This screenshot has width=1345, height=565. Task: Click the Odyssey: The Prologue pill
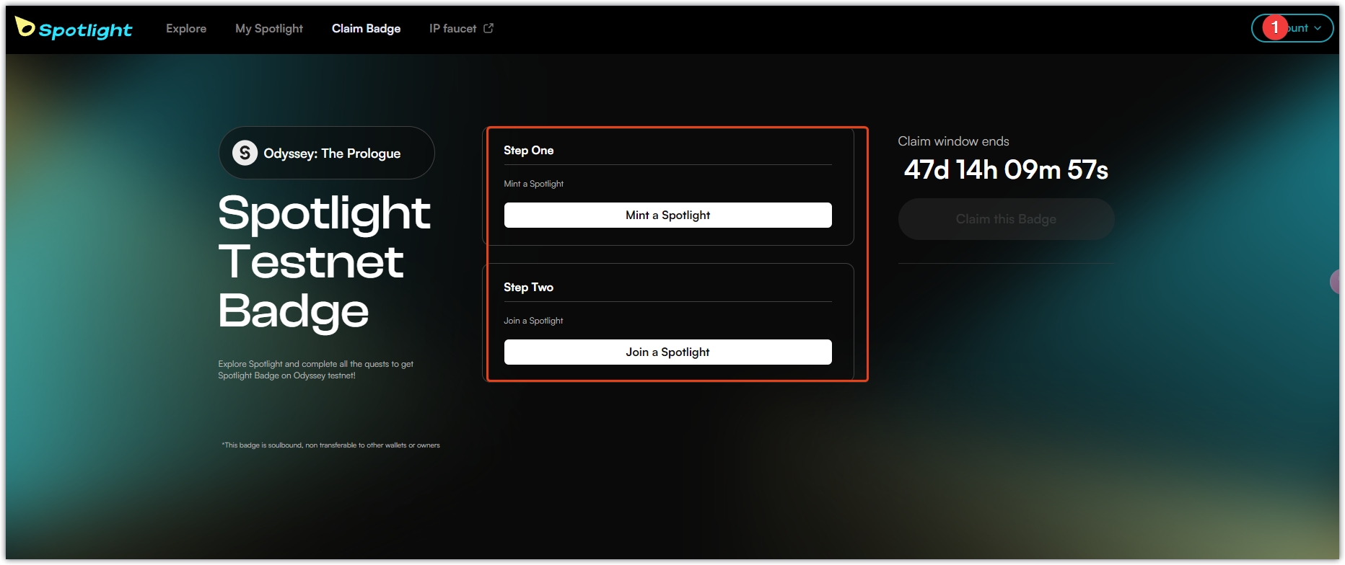(327, 153)
